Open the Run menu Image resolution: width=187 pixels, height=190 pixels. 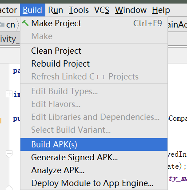click(56, 10)
